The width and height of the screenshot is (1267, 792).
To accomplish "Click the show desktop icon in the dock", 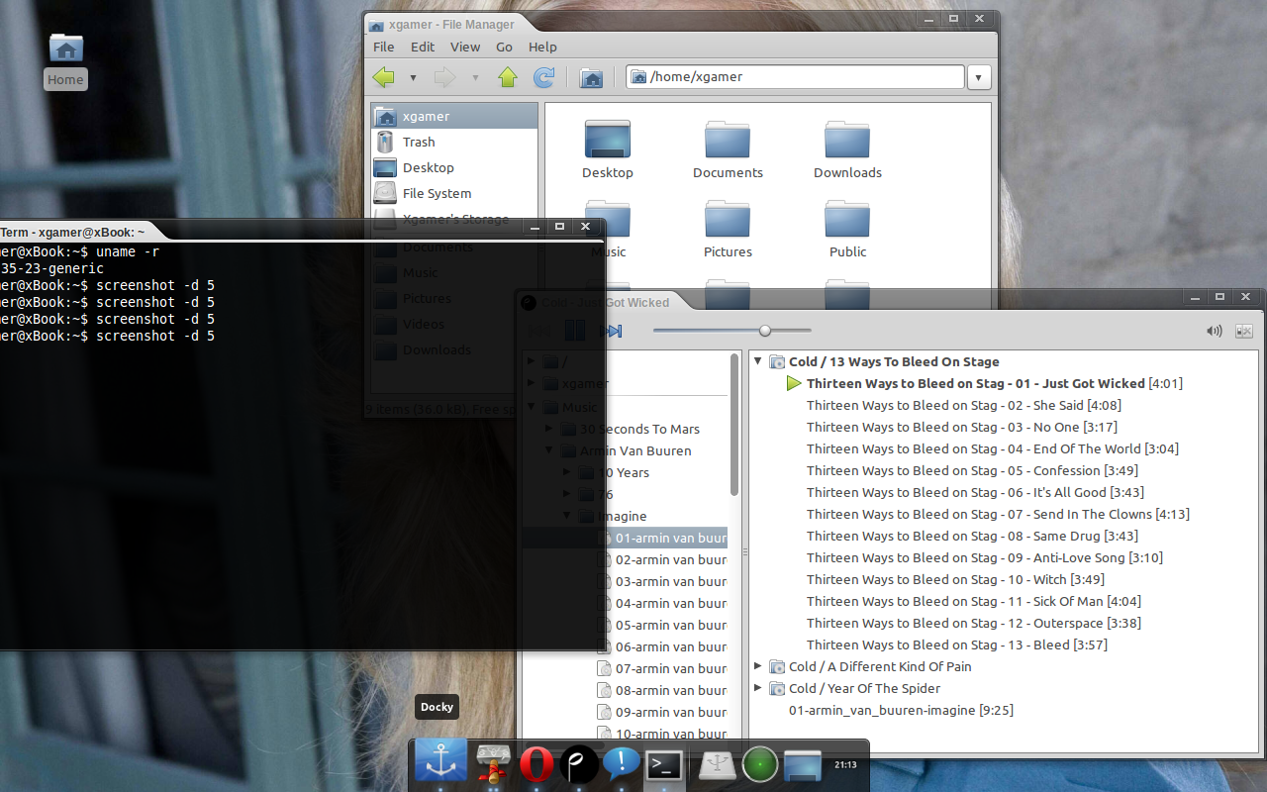I will click(803, 763).
